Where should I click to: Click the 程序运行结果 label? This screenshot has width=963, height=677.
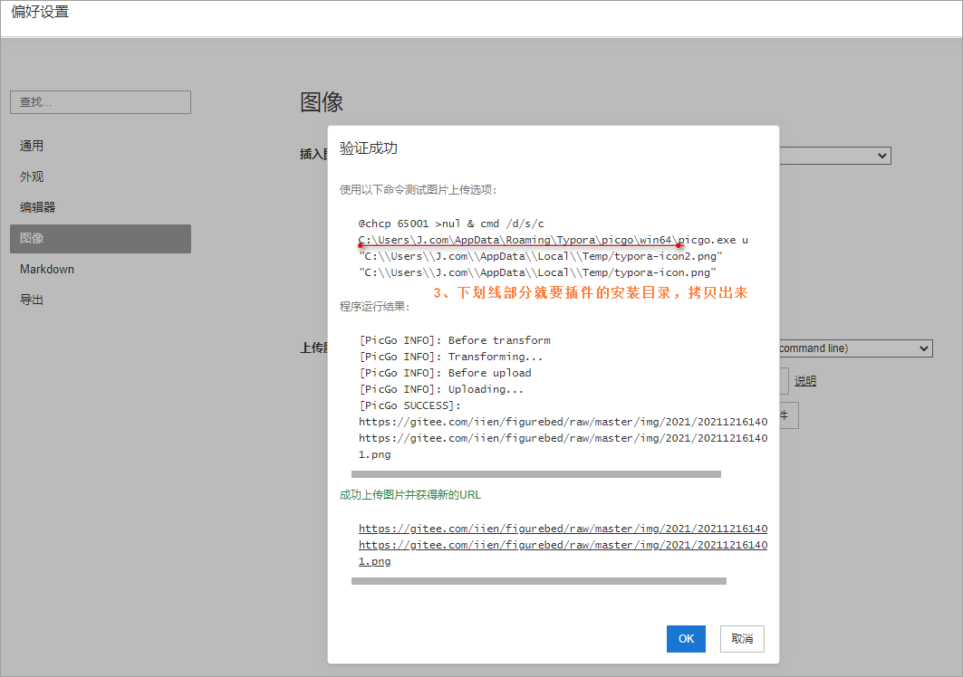pyautogui.click(x=375, y=306)
